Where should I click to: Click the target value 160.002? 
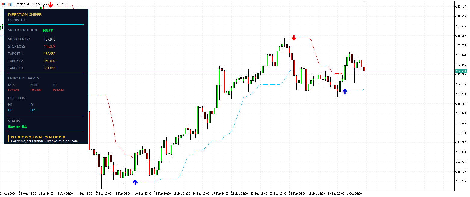[50, 61]
